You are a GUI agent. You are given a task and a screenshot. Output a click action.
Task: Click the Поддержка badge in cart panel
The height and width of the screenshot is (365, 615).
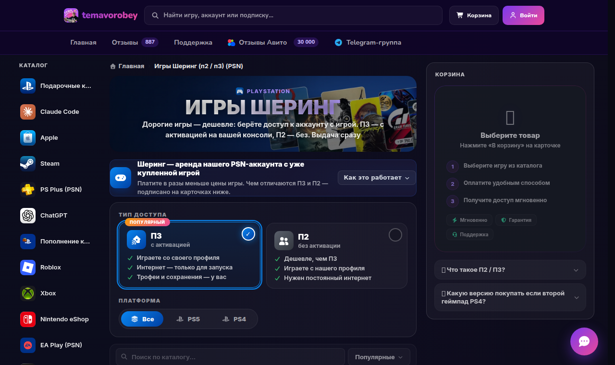click(x=470, y=234)
